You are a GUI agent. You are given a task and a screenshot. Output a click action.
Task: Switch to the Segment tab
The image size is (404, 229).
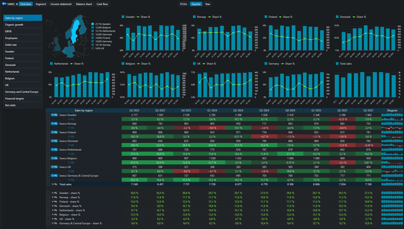41,4
